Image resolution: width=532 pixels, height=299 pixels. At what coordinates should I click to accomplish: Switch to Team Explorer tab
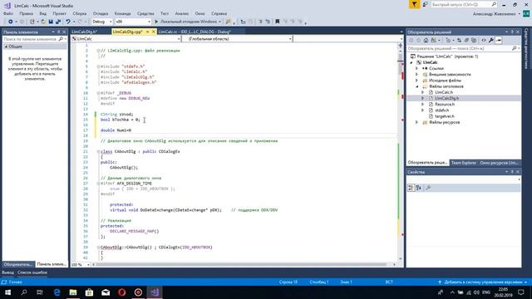click(464, 163)
